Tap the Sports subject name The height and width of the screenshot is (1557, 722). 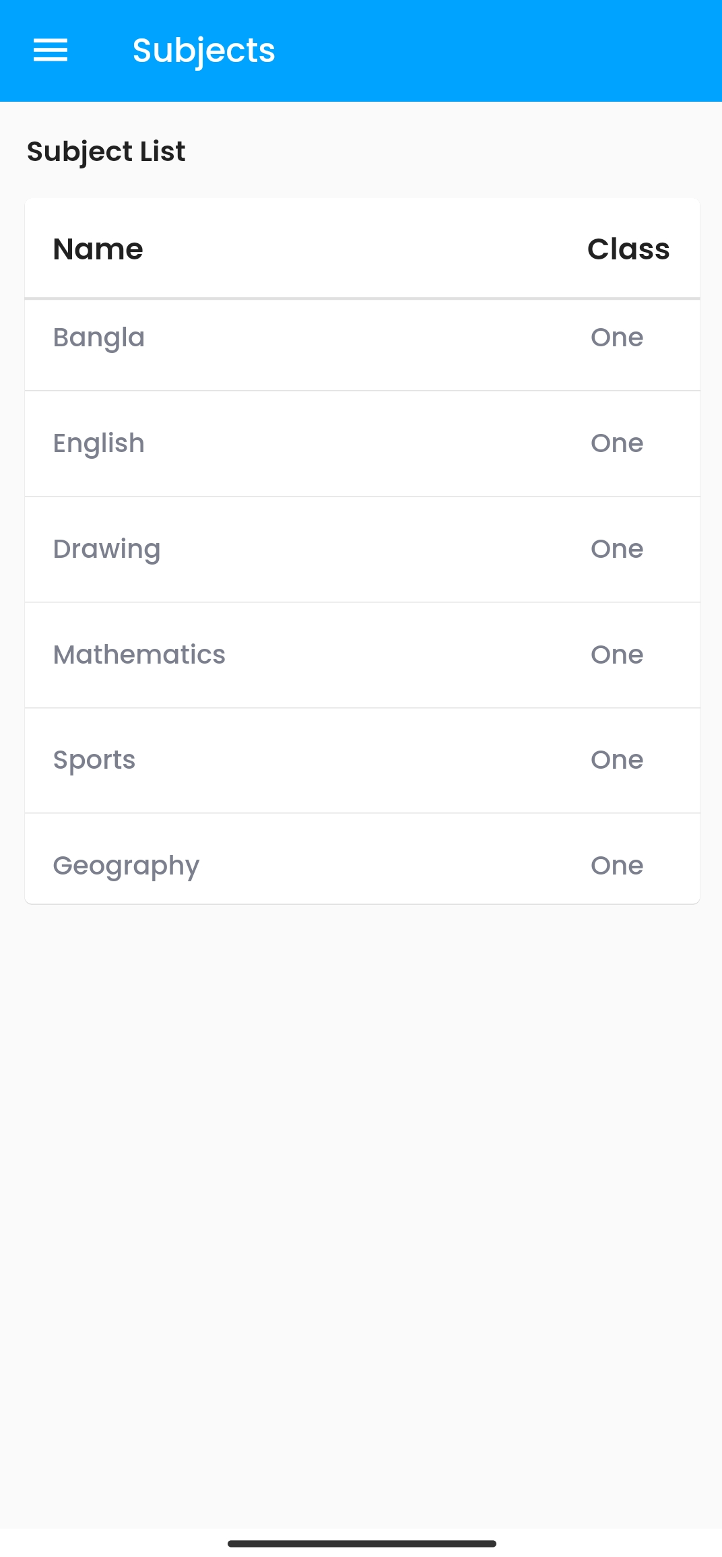(94, 760)
